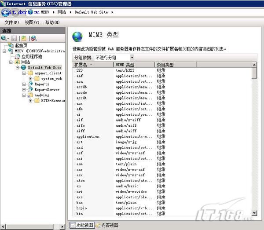Select the 起始页 start page node
Image resolution: width=264 pixels, height=230 pixels.
[x=20, y=45]
